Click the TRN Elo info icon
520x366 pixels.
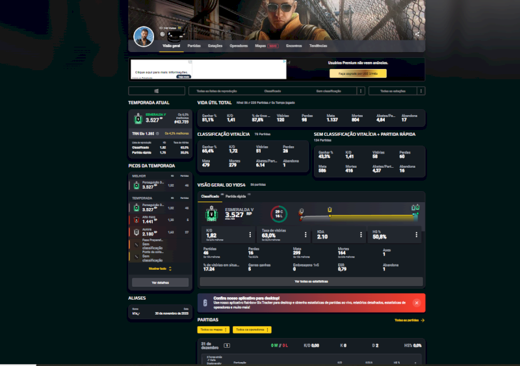[157, 133]
